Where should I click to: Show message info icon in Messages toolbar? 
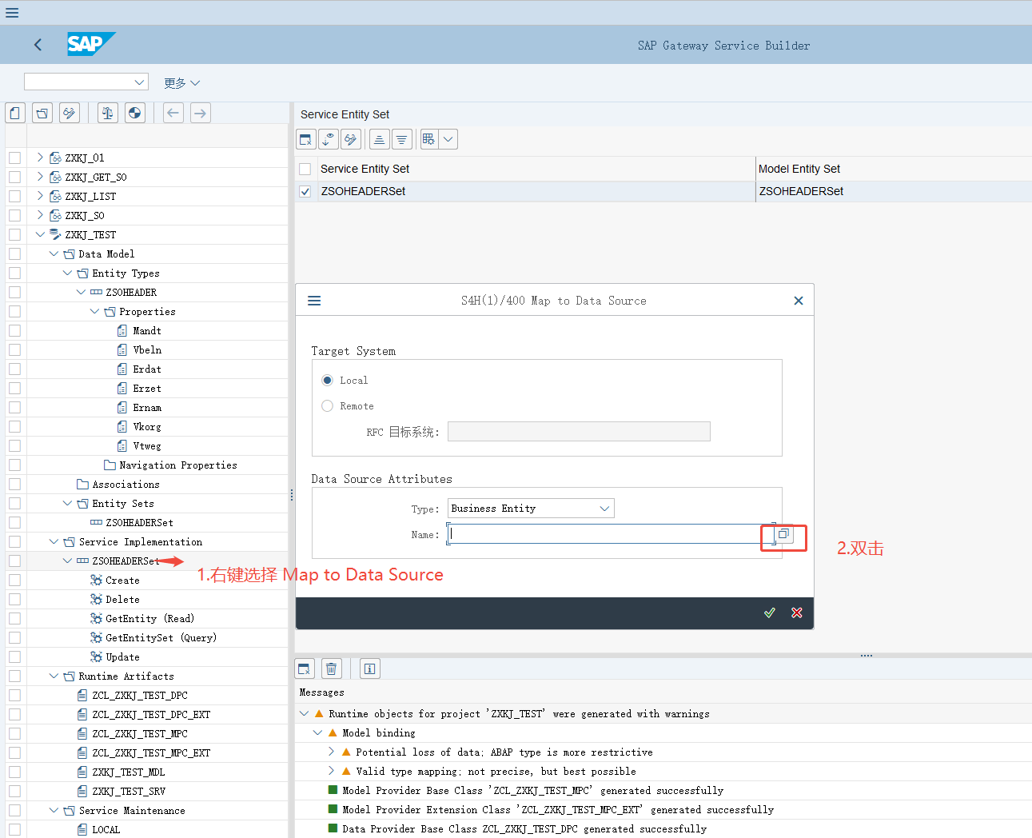pos(370,668)
